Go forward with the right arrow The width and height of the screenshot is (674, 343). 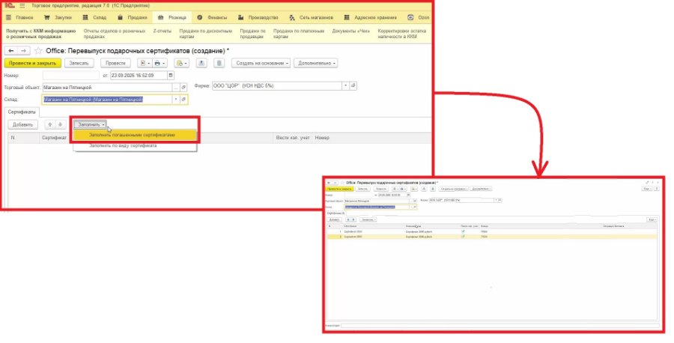click(23, 51)
